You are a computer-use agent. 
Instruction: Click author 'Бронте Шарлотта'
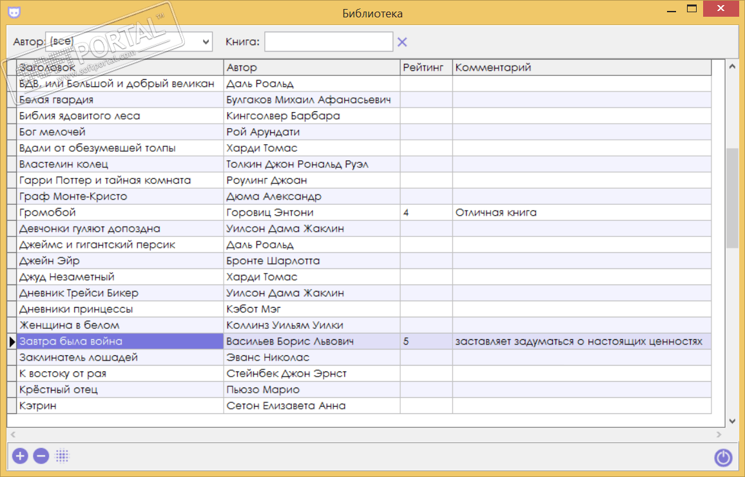pyautogui.click(x=312, y=261)
